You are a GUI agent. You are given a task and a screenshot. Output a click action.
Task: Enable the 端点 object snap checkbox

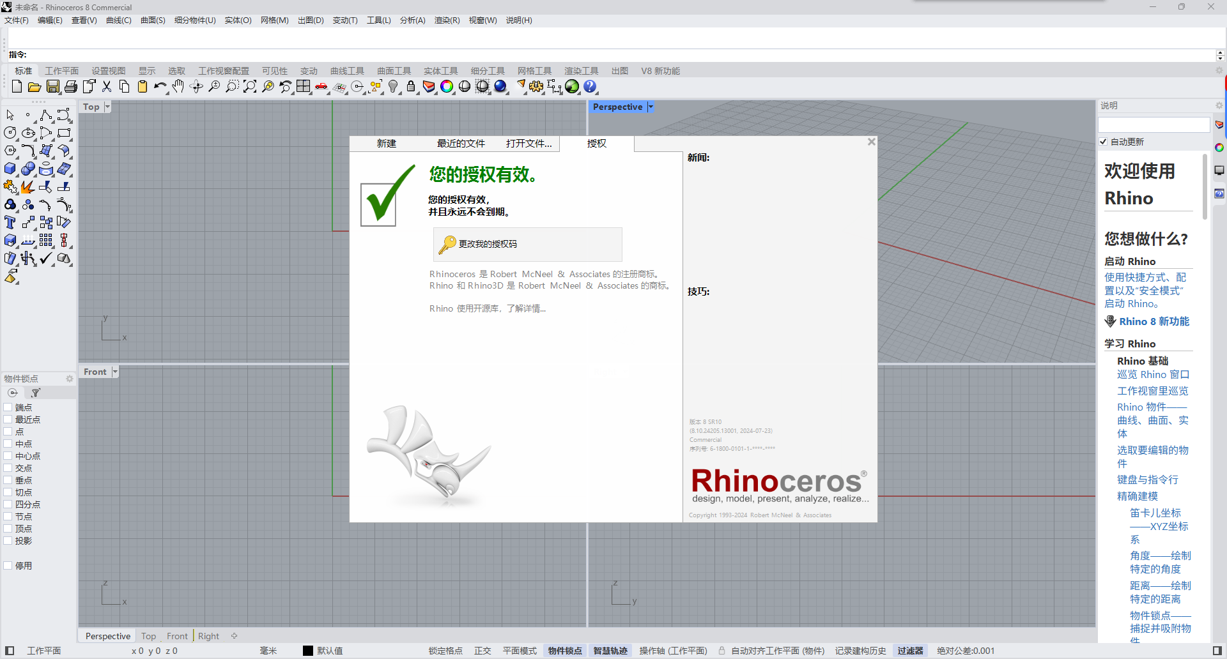coord(8,407)
